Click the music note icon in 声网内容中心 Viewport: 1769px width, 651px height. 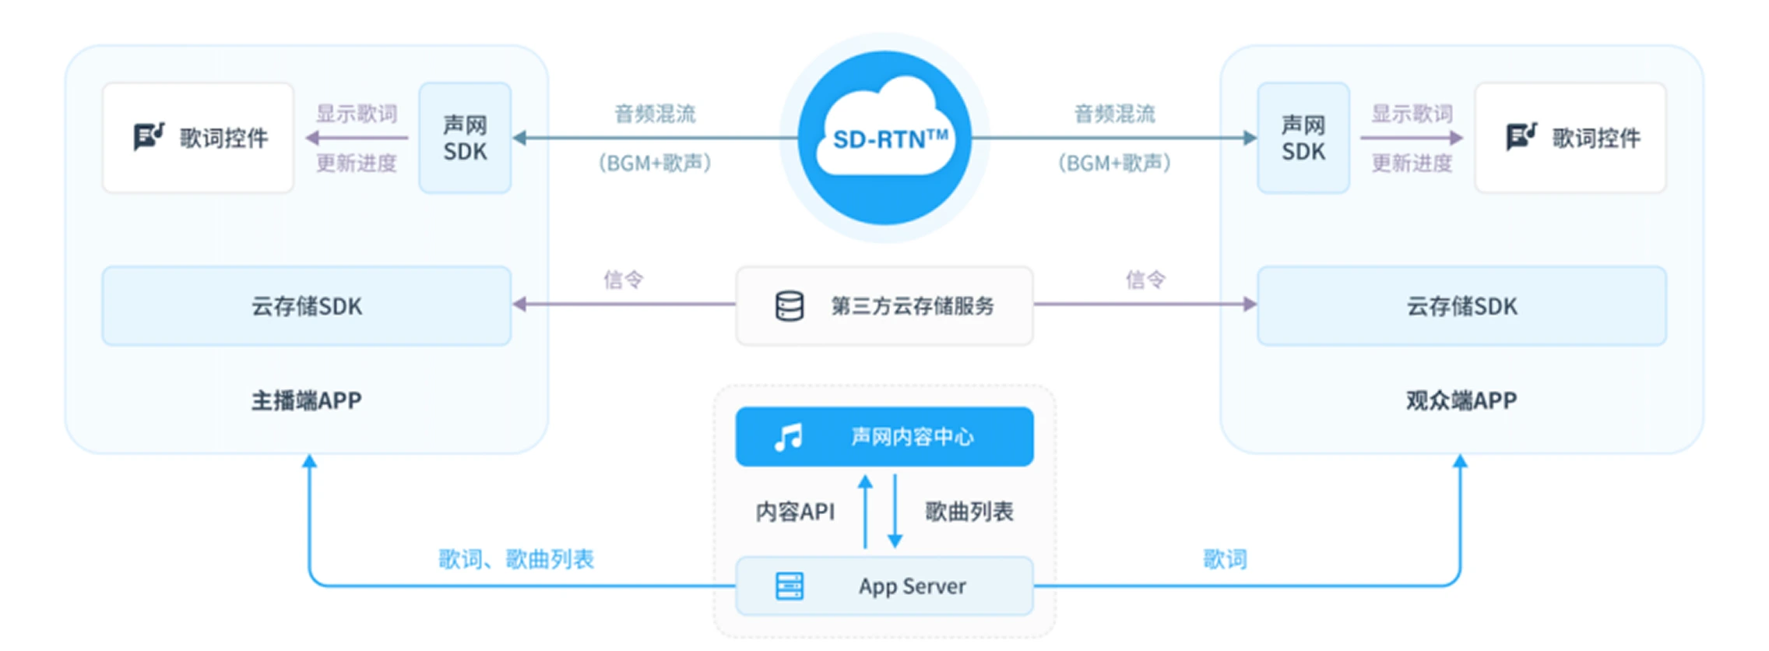pyautogui.click(x=789, y=437)
